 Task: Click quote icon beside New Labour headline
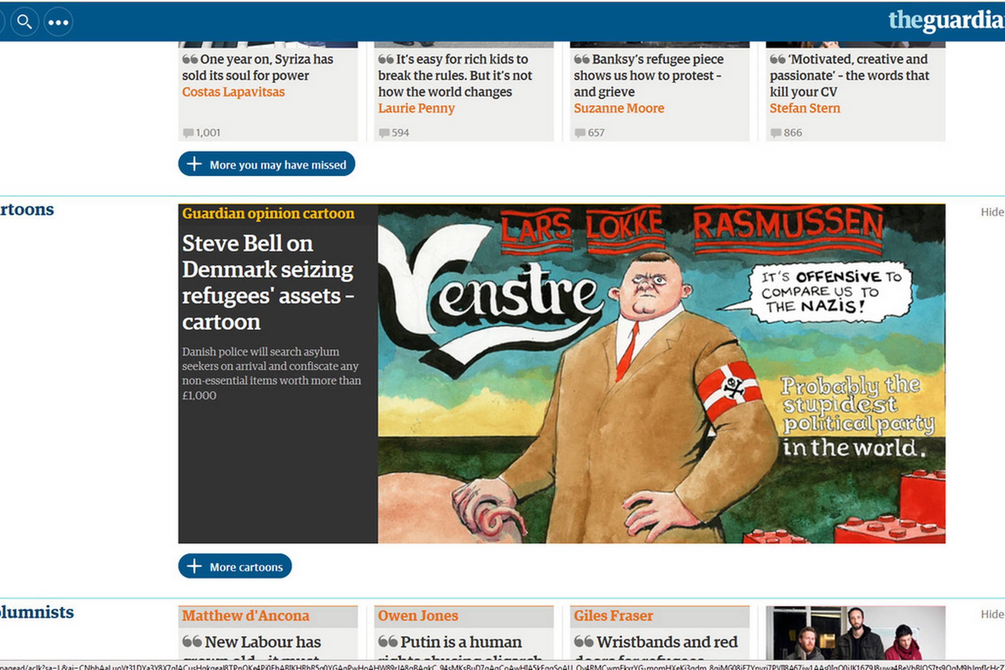[x=192, y=641]
